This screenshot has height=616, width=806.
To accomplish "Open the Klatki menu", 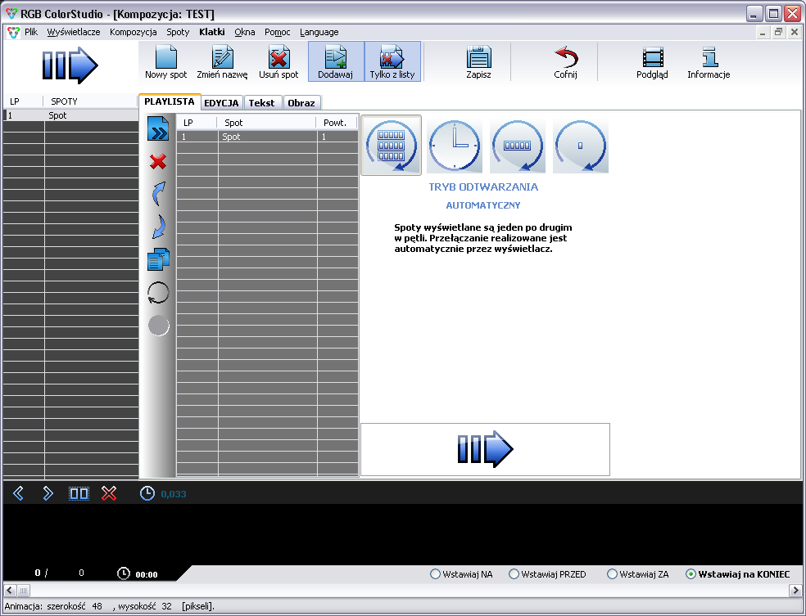I will point(212,32).
